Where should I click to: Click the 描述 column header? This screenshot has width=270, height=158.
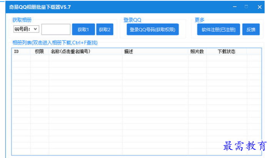[x=155, y=52]
